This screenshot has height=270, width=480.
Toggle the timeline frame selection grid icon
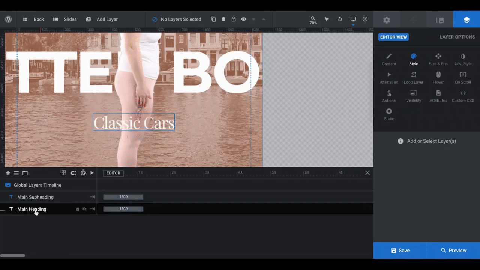coord(63,173)
